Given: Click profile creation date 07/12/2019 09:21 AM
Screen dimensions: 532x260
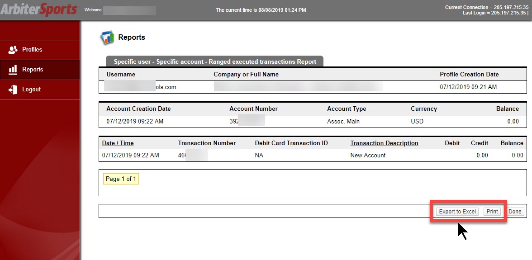Looking at the screenshot, I should point(468,87).
